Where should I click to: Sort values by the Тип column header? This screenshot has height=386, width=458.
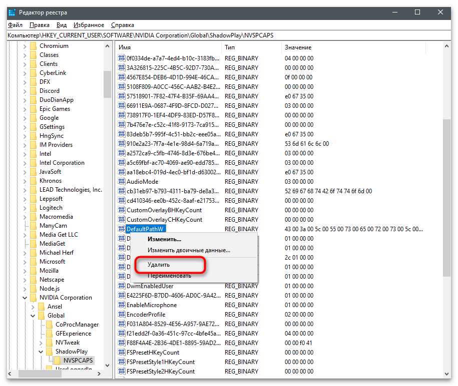click(252, 47)
